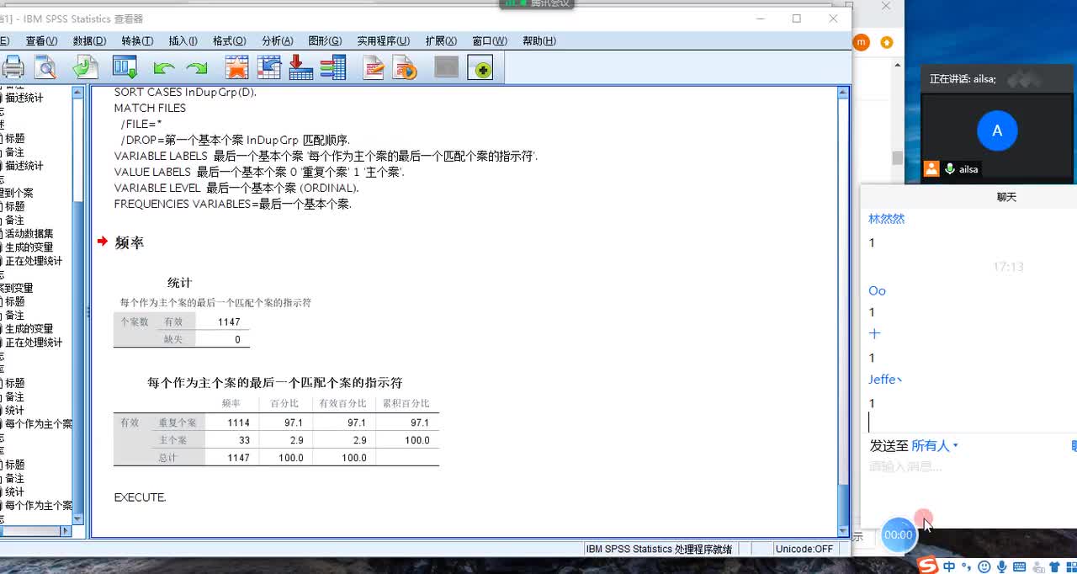The width and height of the screenshot is (1077, 574).
Task: Click the 1114 frequency cell
Action: click(x=238, y=423)
